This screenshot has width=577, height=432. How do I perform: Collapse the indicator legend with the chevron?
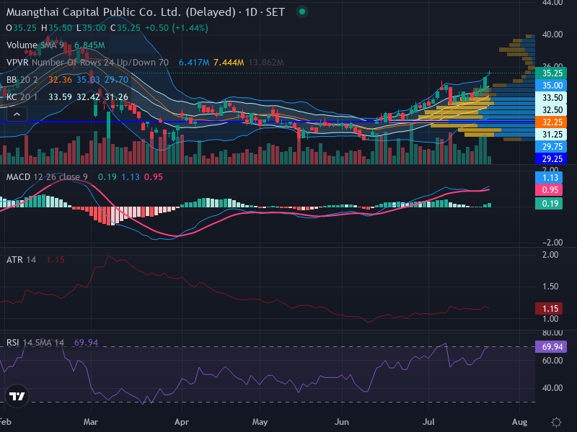[x=17, y=114]
